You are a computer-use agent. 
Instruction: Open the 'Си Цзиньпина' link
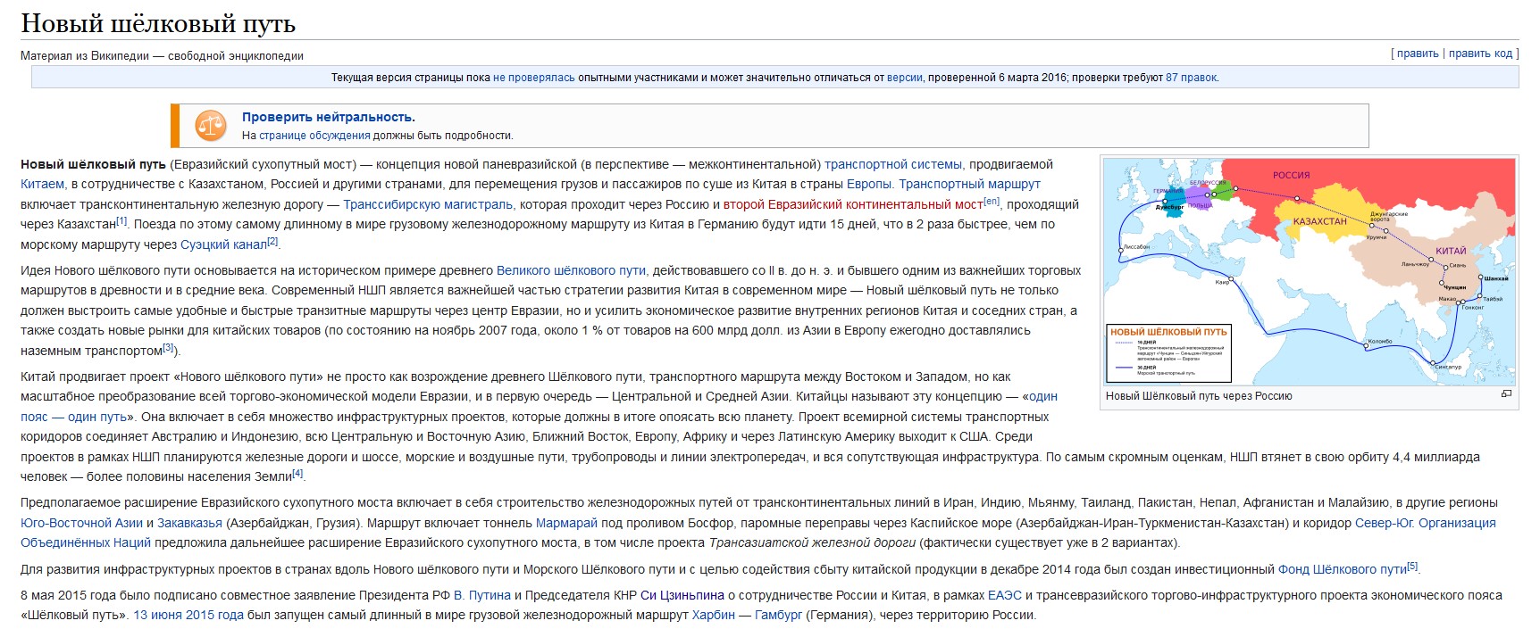pos(682,595)
